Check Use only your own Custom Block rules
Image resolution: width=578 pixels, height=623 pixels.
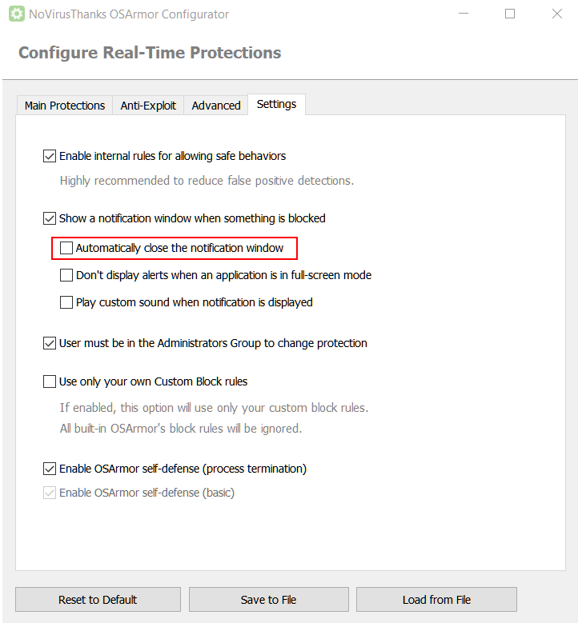pyautogui.click(x=50, y=381)
